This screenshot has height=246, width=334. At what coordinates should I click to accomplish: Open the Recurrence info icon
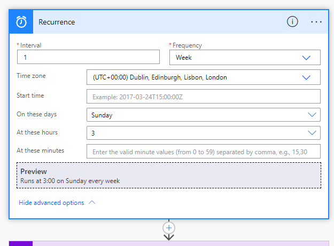(x=292, y=22)
